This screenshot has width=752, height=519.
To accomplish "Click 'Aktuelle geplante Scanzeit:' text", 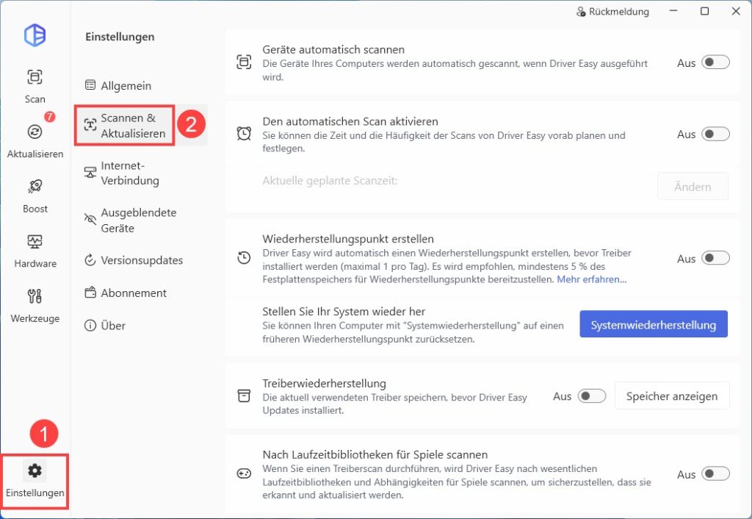I will 330,181.
